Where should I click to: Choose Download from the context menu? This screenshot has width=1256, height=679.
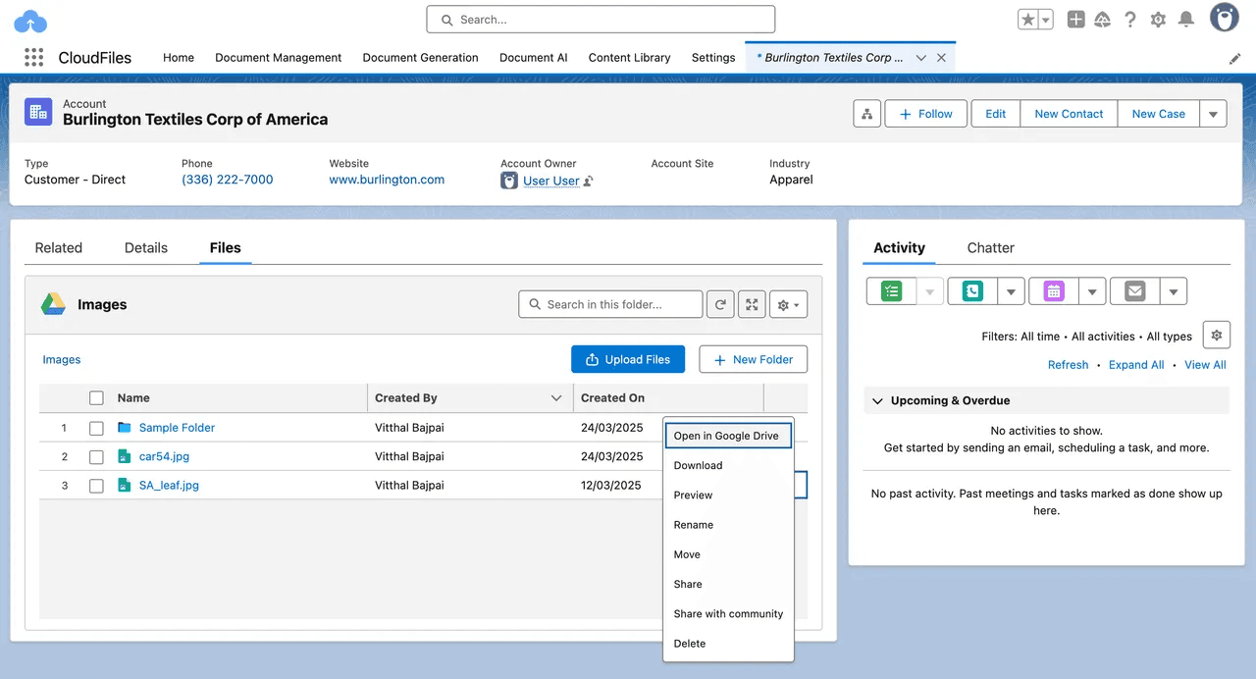click(698, 465)
